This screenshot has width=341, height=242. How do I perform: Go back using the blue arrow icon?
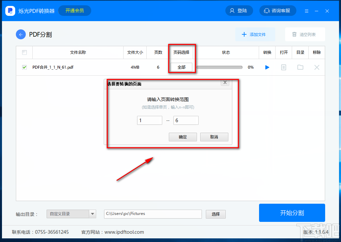point(20,34)
